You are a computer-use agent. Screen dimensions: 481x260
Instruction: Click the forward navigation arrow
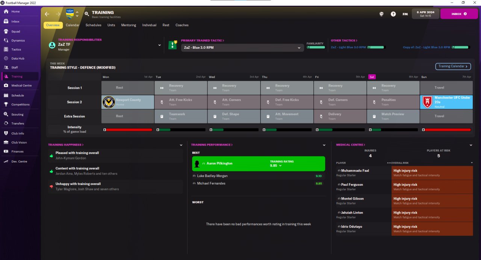[x=58, y=14]
